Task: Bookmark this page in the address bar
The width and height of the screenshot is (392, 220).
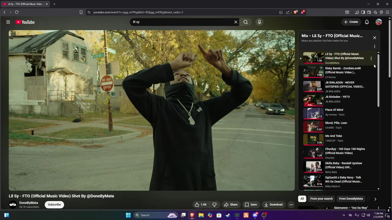Action: pos(81,12)
